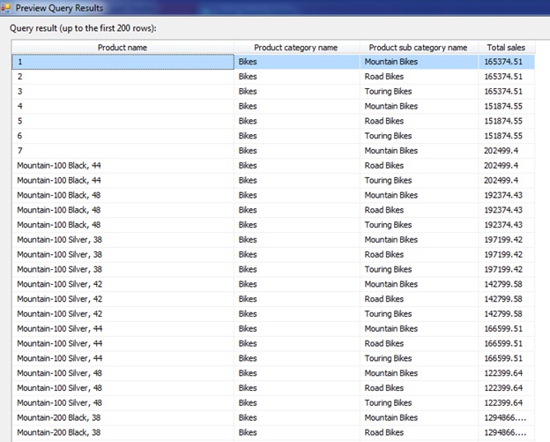The width and height of the screenshot is (550, 442).
Task: Click 166599.51 in the Touring Bikes row
Action: tap(506, 358)
